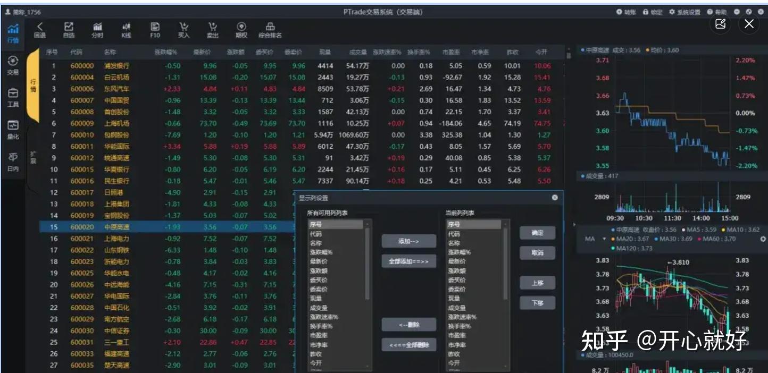Click the 买入 (Buy) cart icon
The image size is (768, 373).
183,30
